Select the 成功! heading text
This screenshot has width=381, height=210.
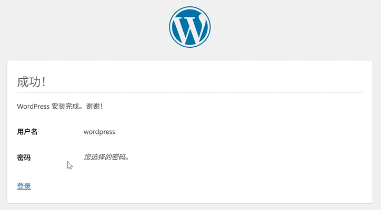[x=32, y=82]
